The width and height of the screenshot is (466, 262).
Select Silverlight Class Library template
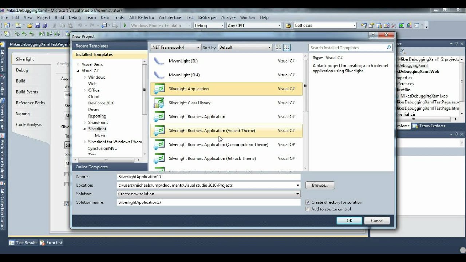(226, 103)
